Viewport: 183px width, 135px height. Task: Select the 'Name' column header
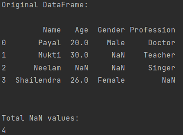tap(52, 30)
